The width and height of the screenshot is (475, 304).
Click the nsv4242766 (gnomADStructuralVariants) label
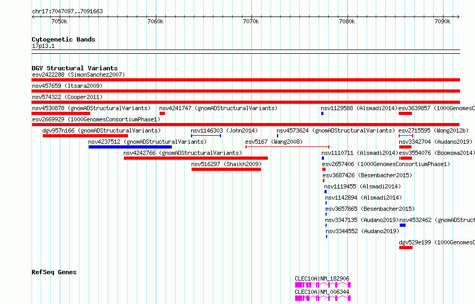click(x=183, y=153)
